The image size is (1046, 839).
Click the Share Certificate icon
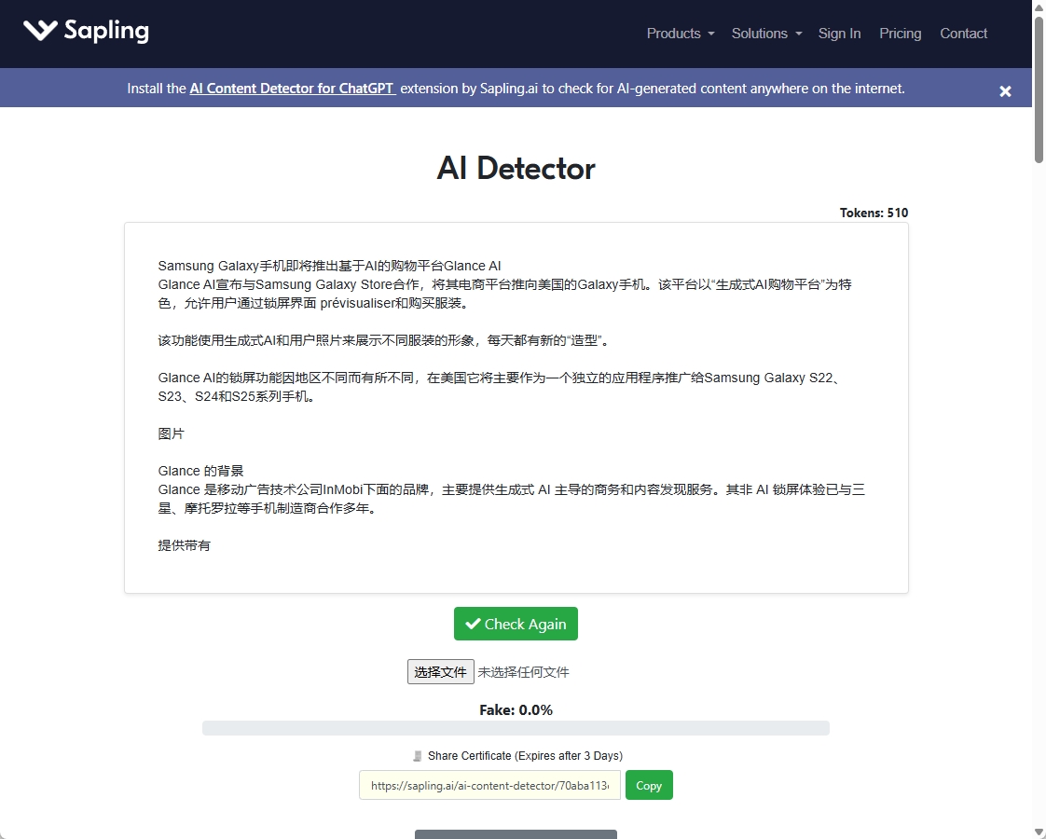[x=418, y=756]
